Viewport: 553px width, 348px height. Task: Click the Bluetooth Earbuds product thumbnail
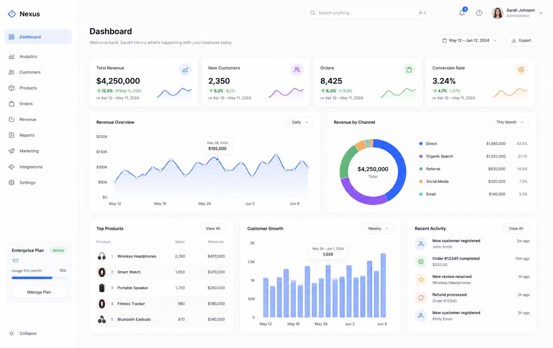[102, 319]
